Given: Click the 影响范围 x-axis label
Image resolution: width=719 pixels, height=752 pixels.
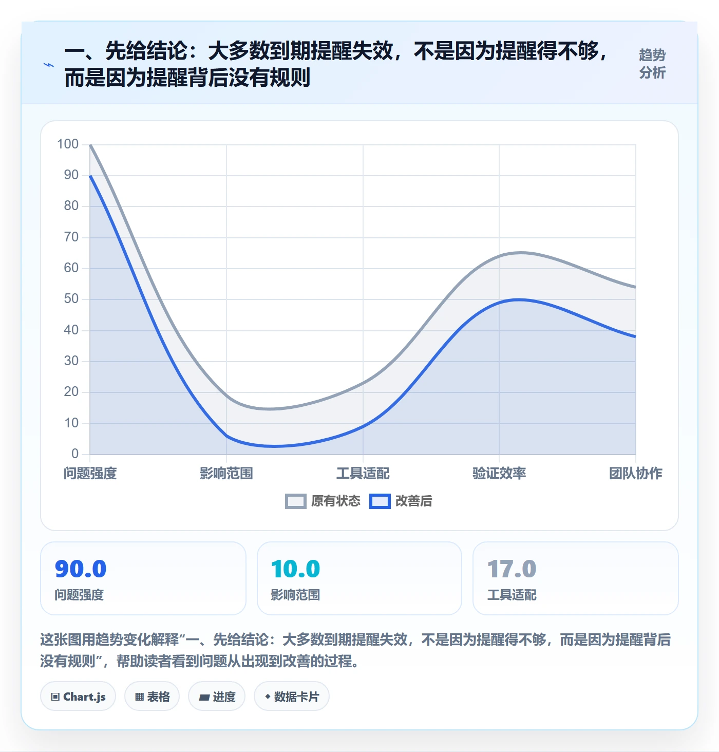Looking at the screenshot, I should click(x=226, y=474).
